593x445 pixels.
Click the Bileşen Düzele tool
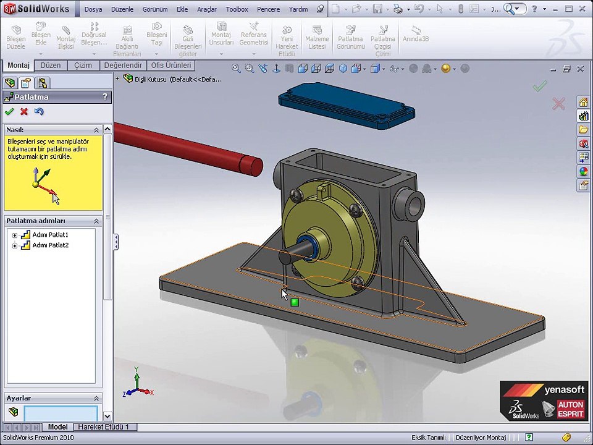16,38
